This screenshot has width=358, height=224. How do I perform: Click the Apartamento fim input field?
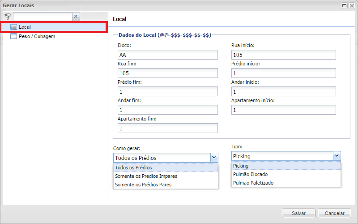tap(167, 128)
